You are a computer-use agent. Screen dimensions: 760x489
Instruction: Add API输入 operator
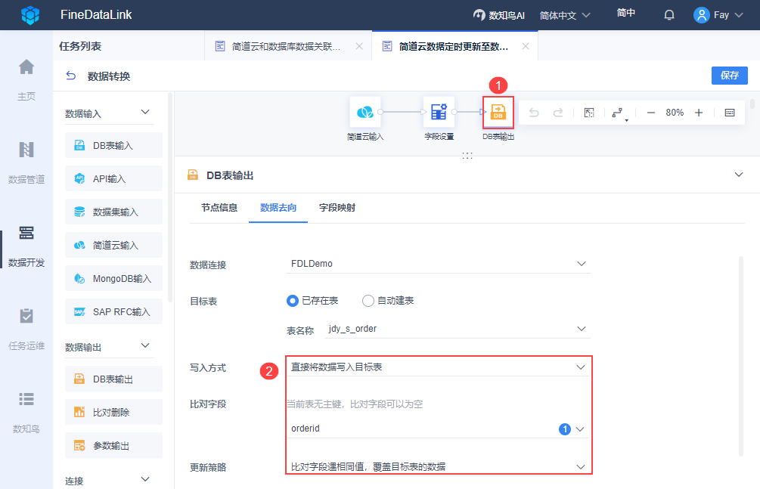[x=113, y=179]
